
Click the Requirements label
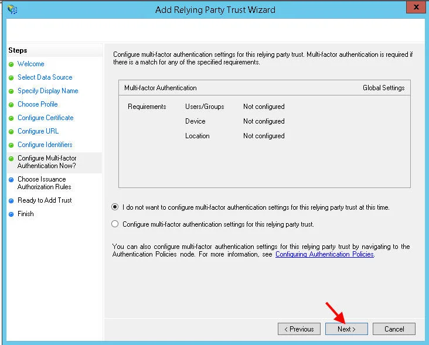[x=147, y=107]
